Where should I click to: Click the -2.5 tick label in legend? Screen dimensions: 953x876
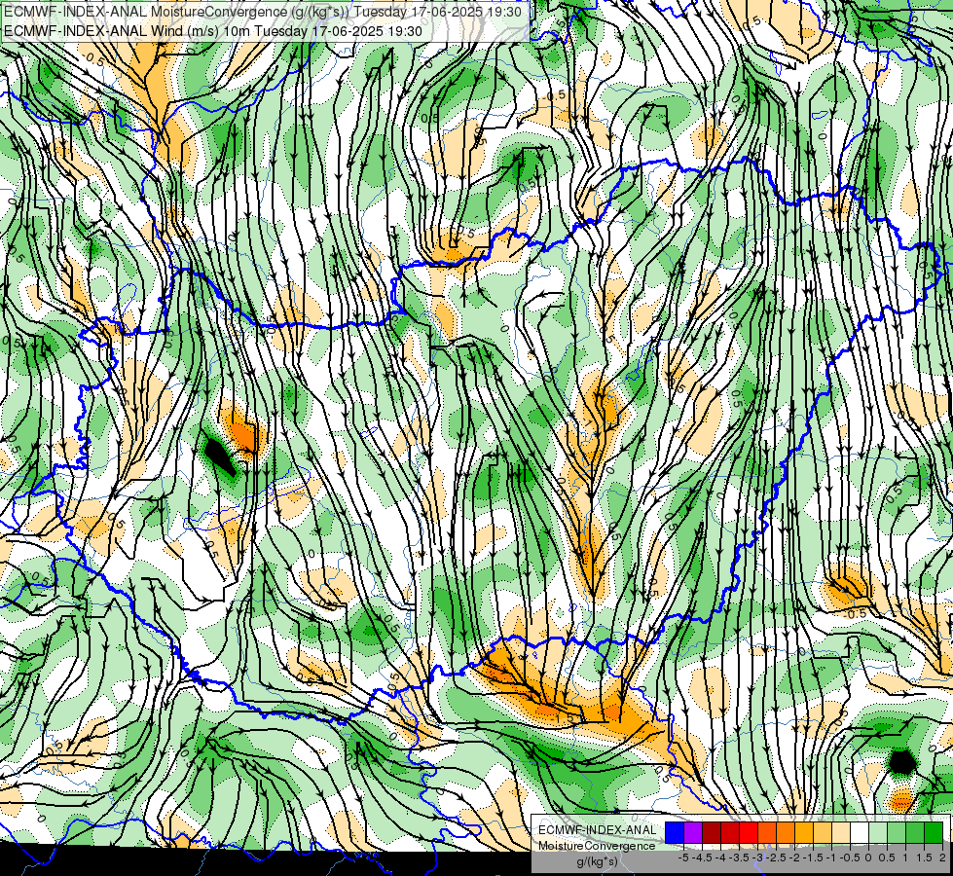[776, 858]
